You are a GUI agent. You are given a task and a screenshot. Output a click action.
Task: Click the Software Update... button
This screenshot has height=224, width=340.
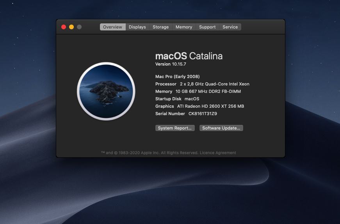pyautogui.click(x=221, y=128)
